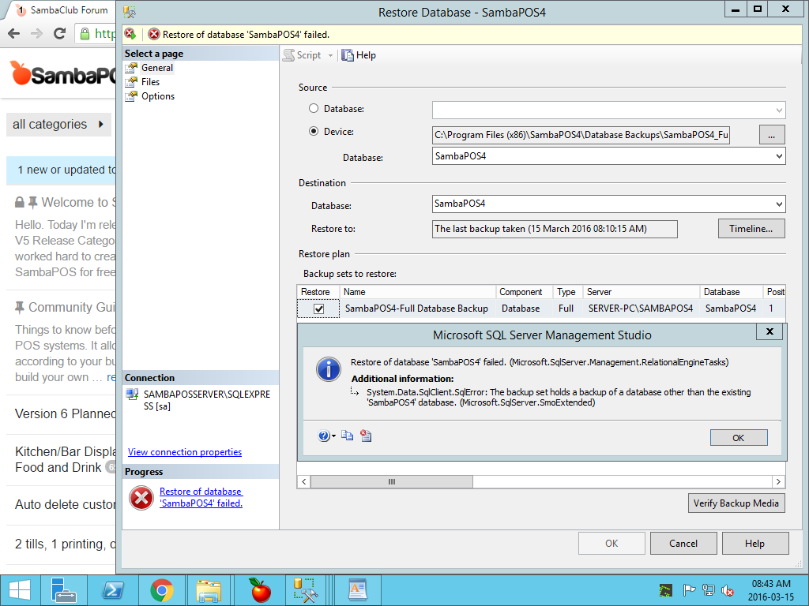Click the error list icon at the banner's left edge
This screenshot has width=809, height=606.
click(130, 34)
